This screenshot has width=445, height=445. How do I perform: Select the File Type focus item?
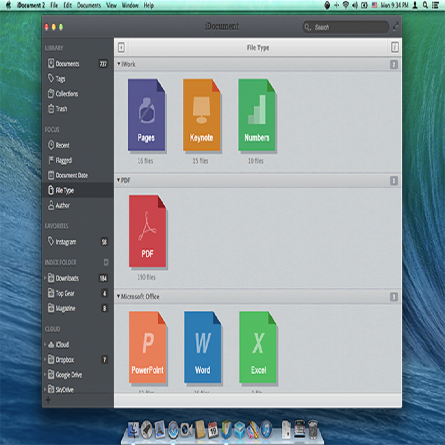point(78,190)
